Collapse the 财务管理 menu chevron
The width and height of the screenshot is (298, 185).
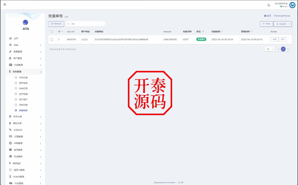pos(40,72)
